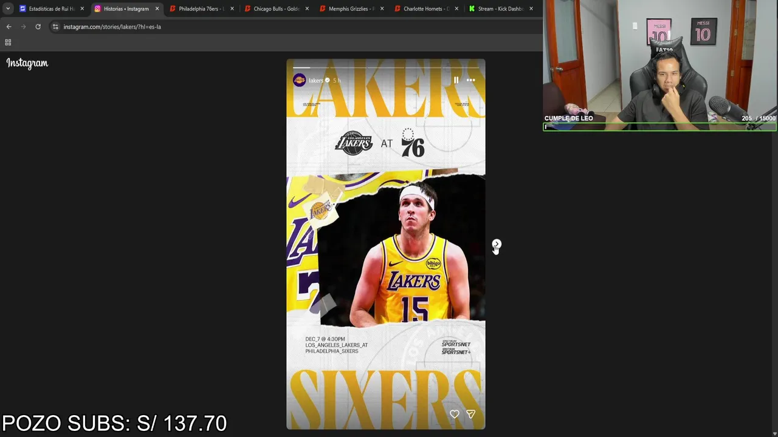Open the apps grid in bookmarks bar
778x437 pixels.
coord(8,42)
